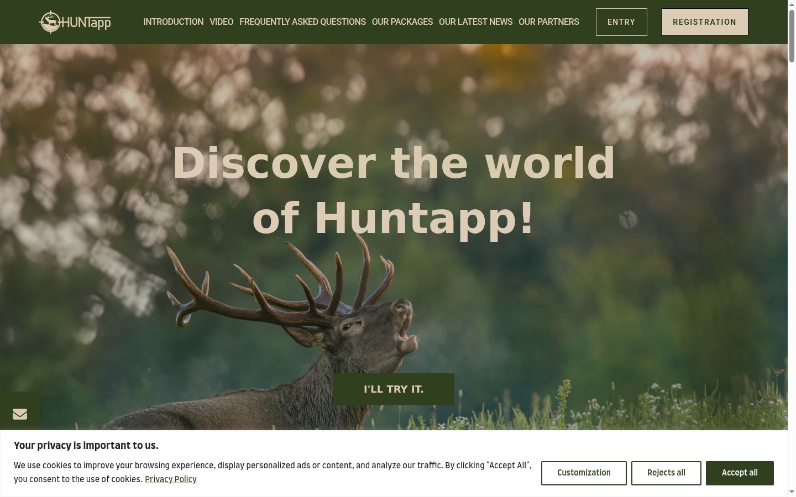Go to the Introduction section
This screenshot has width=796, height=497.
click(173, 22)
